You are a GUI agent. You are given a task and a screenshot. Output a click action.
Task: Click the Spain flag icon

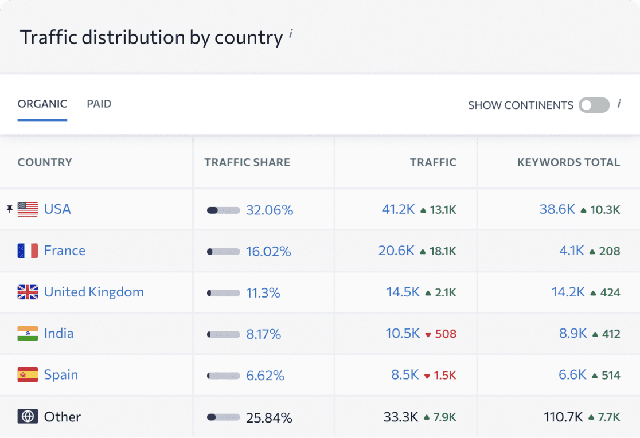pyautogui.click(x=28, y=375)
